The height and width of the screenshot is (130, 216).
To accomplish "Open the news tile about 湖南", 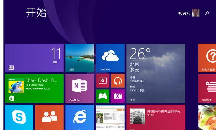I will coord(156,117).
